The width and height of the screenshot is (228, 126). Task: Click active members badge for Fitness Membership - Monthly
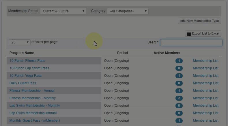point(179,98)
